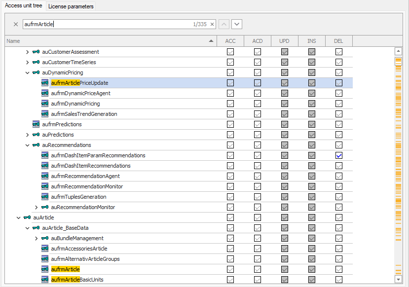Screen dimensions: 409x287
Task: Click the INS column header
Action: pos(312,41)
